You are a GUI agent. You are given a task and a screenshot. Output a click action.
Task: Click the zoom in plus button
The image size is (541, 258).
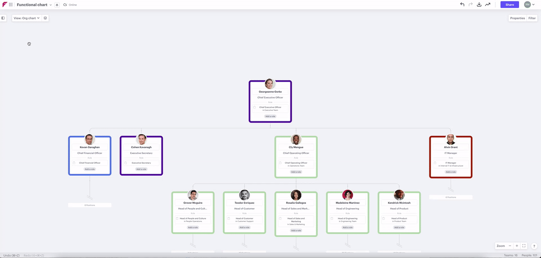pos(516,246)
